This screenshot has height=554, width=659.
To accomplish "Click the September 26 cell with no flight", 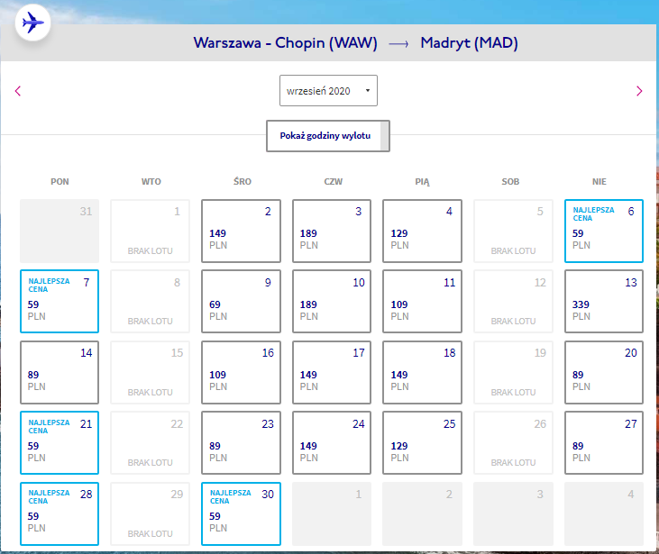I will [x=513, y=442].
